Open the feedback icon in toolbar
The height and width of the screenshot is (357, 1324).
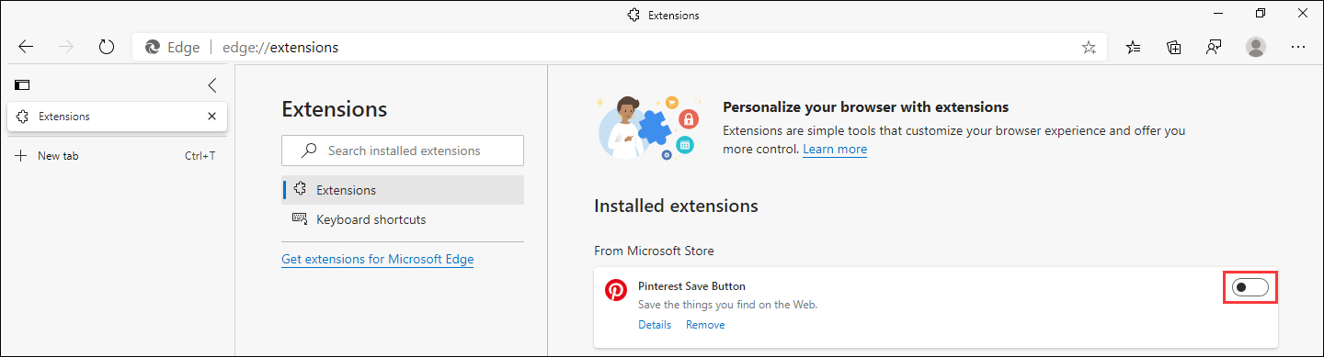(1214, 47)
